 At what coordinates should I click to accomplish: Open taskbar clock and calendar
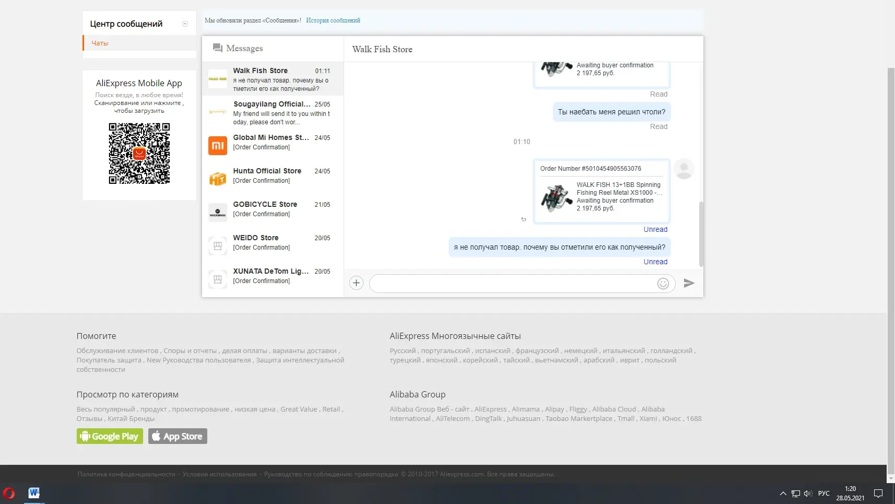(851, 494)
